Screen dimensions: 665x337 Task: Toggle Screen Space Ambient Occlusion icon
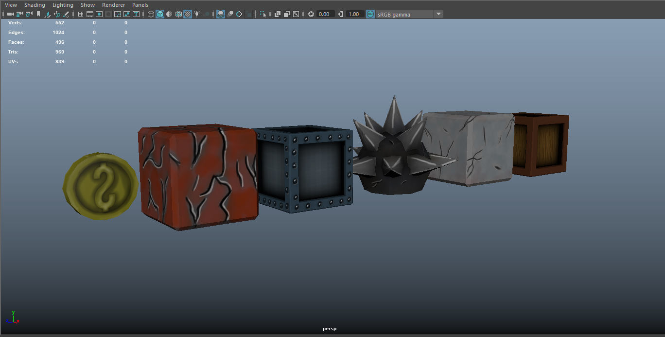click(x=221, y=14)
